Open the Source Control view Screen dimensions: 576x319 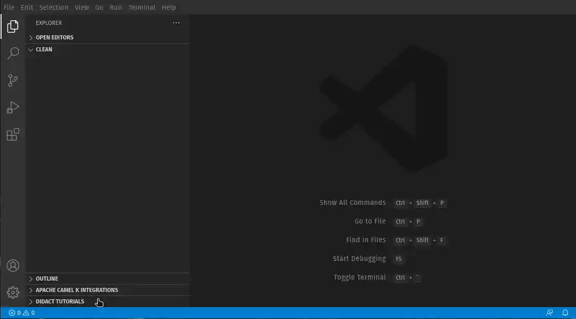click(12, 80)
